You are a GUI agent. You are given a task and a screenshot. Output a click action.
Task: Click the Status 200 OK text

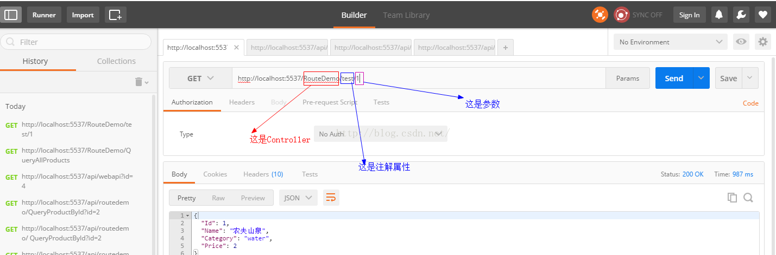(x=682, y=174)
